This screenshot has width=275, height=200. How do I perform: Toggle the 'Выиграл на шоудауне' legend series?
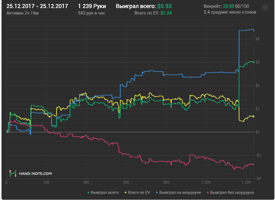[178, 193]
